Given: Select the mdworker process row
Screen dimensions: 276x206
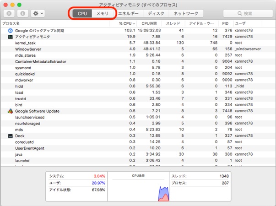Looking at the screenshot, I should pyautogui.click(x=138, y=80).
